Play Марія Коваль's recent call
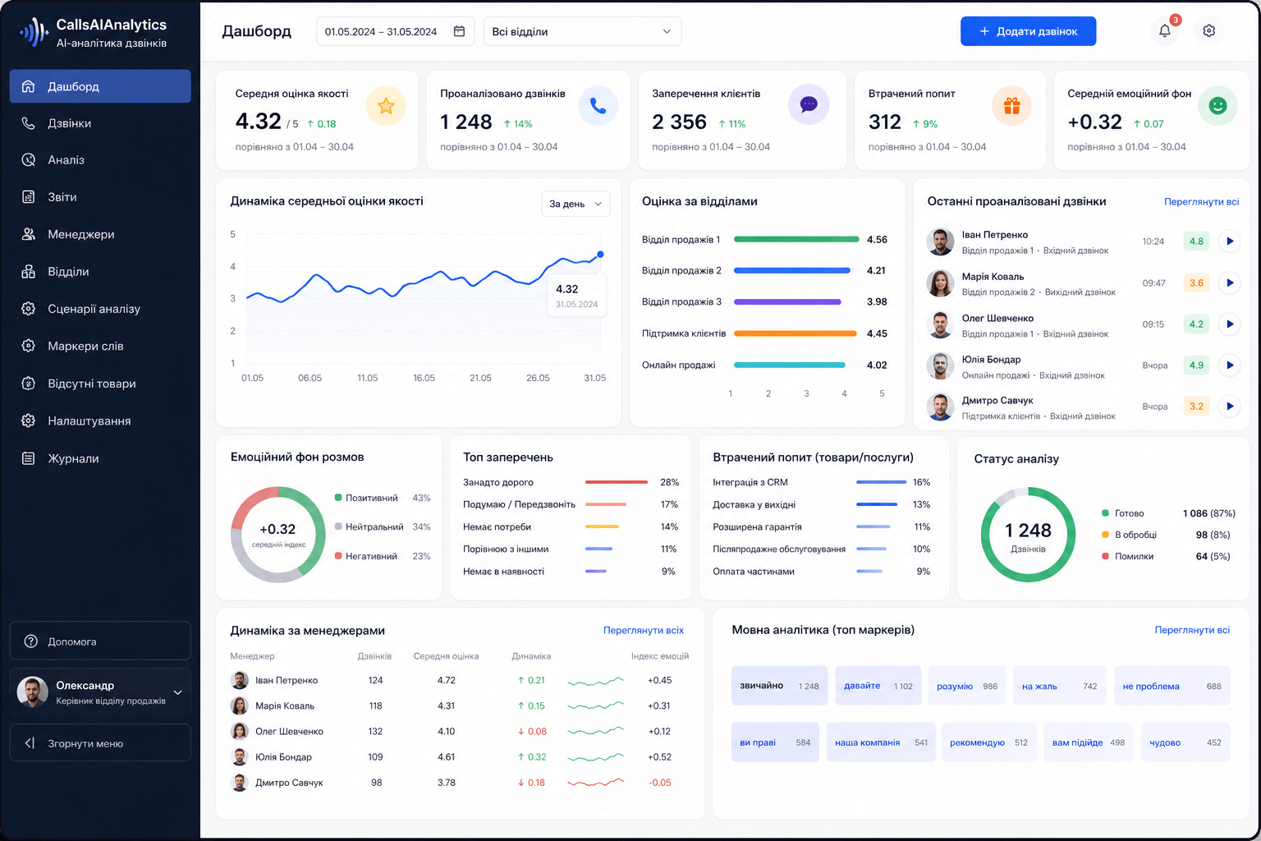This screenshot has height=841, width=1261. pos(1229,283)
